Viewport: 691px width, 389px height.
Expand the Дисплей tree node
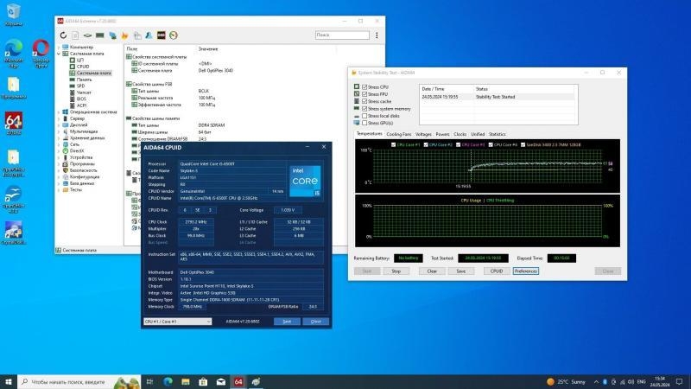pyautogui.click(x=59, y=124)
